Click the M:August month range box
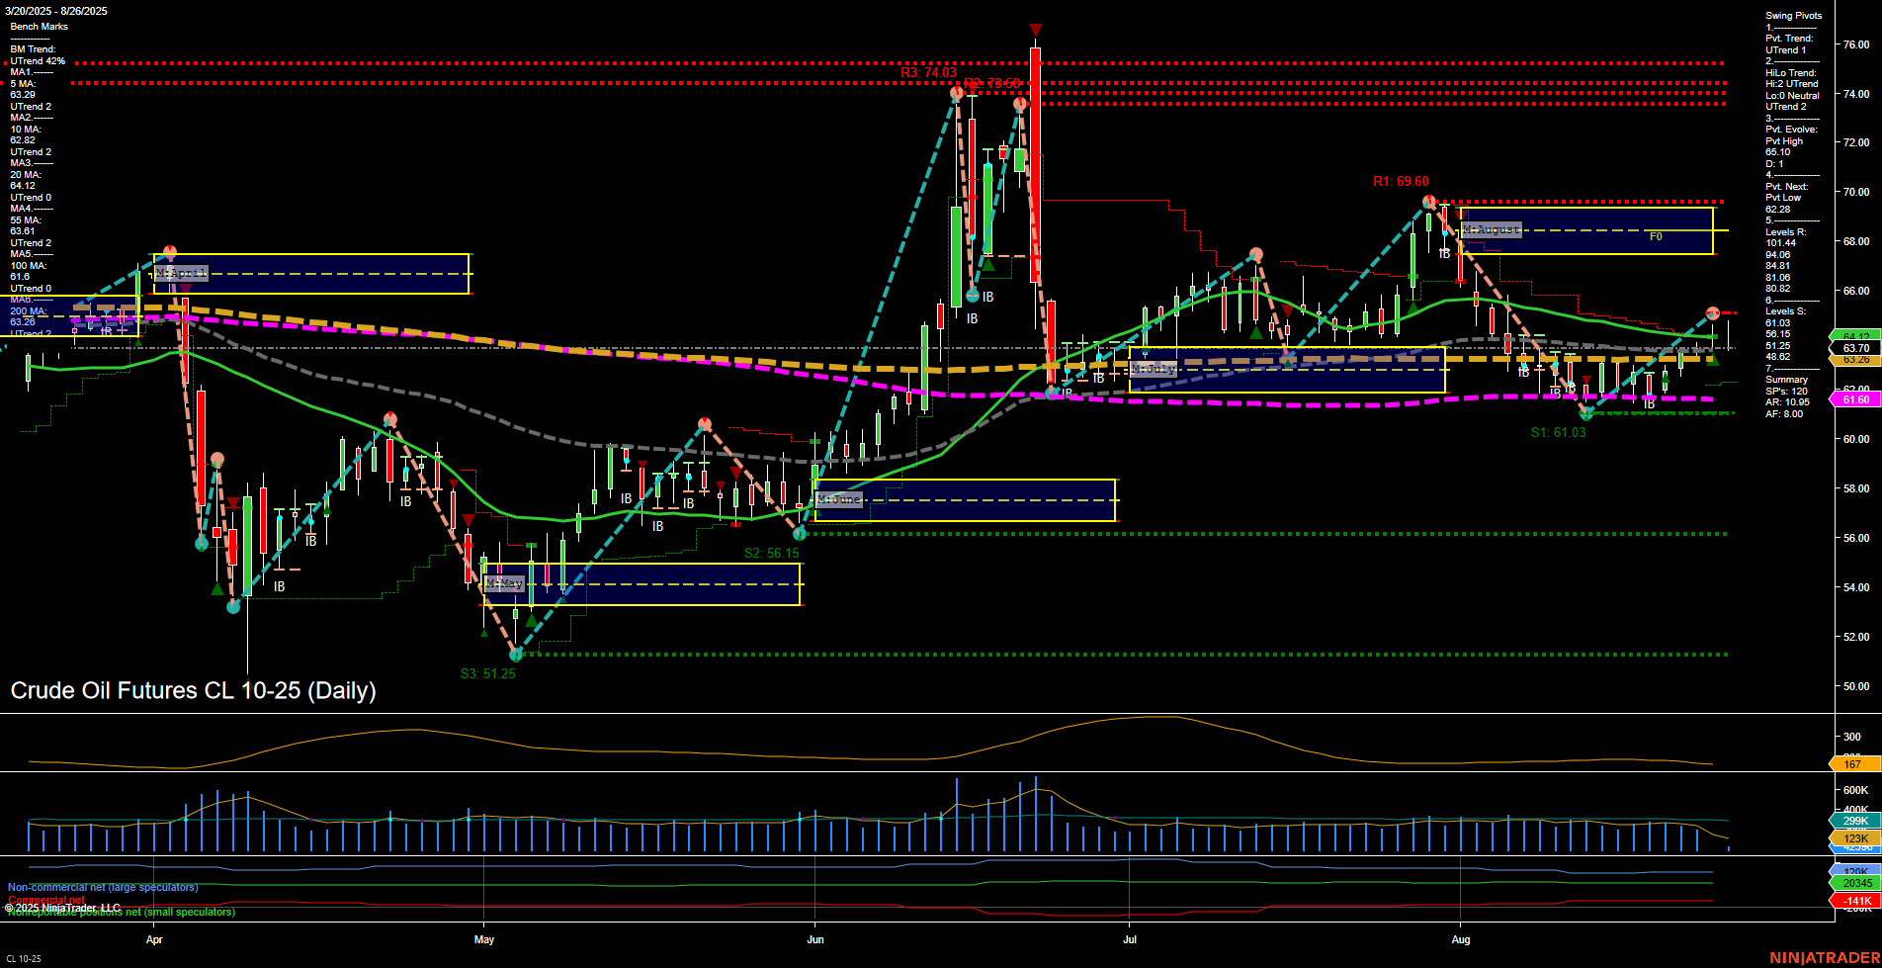The width and height of the screenshot is (1882, 968). tap(1493, 229)
